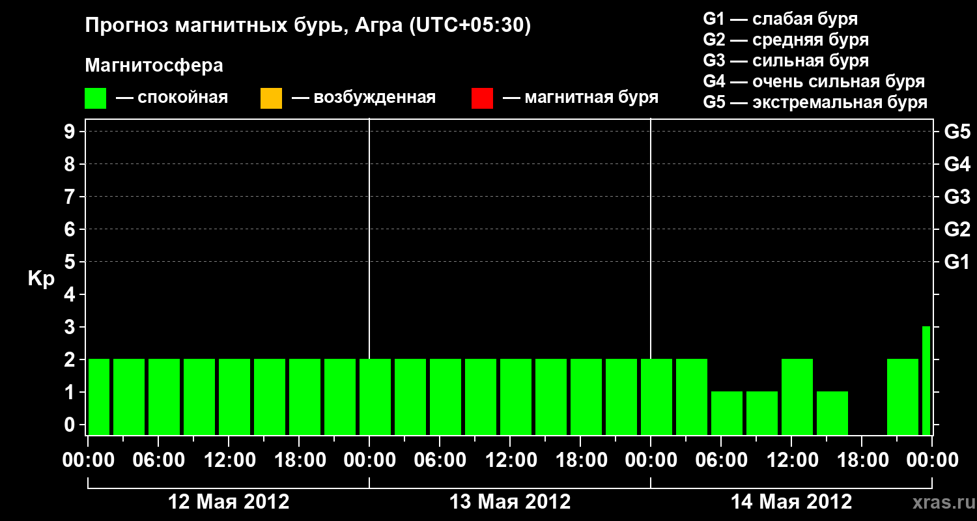Click the 9 value on the Kp axis
The image size is (977, 521).
(x=71, y=132)
